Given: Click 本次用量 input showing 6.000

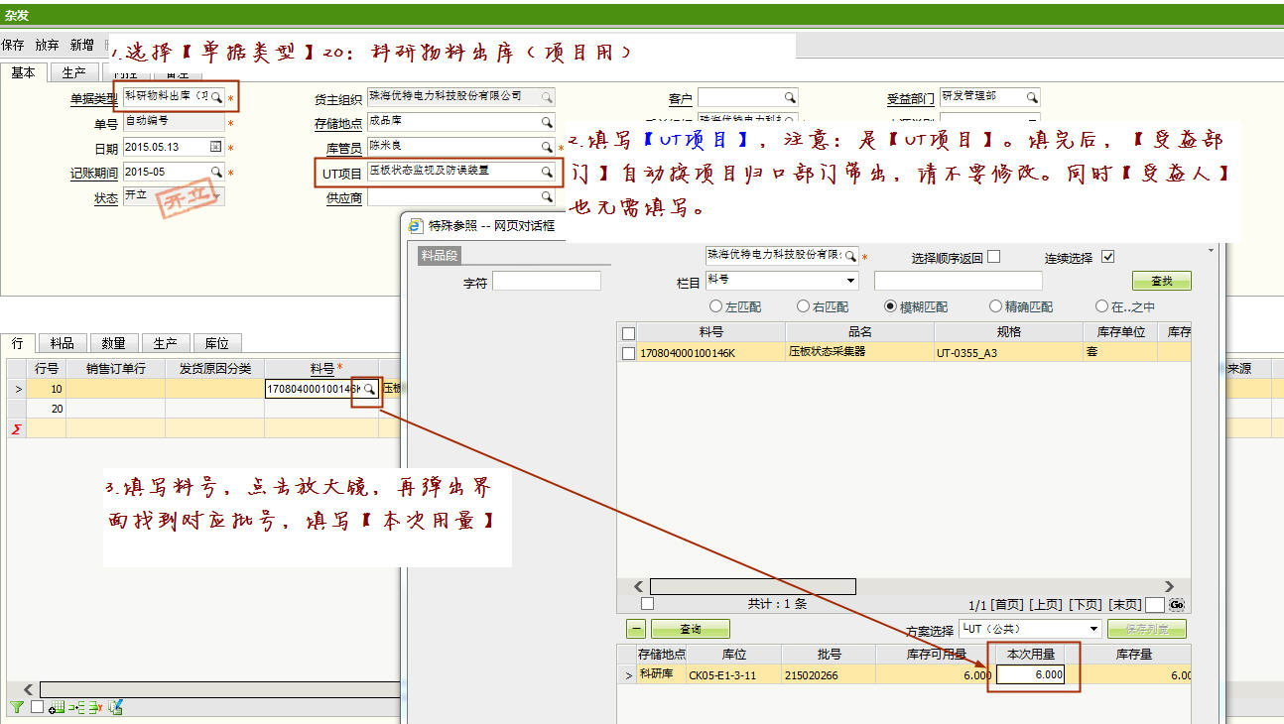Looking at the screenshot, I should coord(1030,674).
